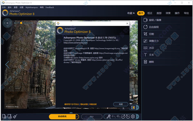Open the 基本 menu in menu bar
The image size is (193, 121).
[x=10, y=7]
